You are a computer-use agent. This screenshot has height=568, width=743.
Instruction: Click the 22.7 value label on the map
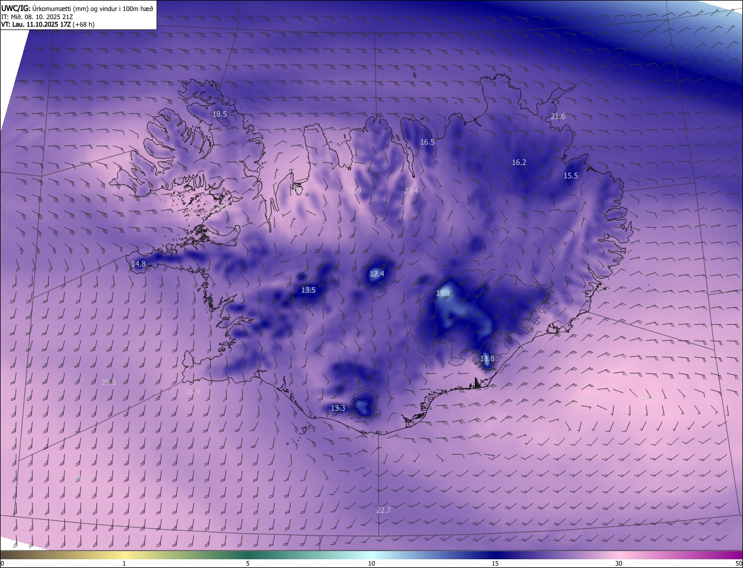click(383, 510)
